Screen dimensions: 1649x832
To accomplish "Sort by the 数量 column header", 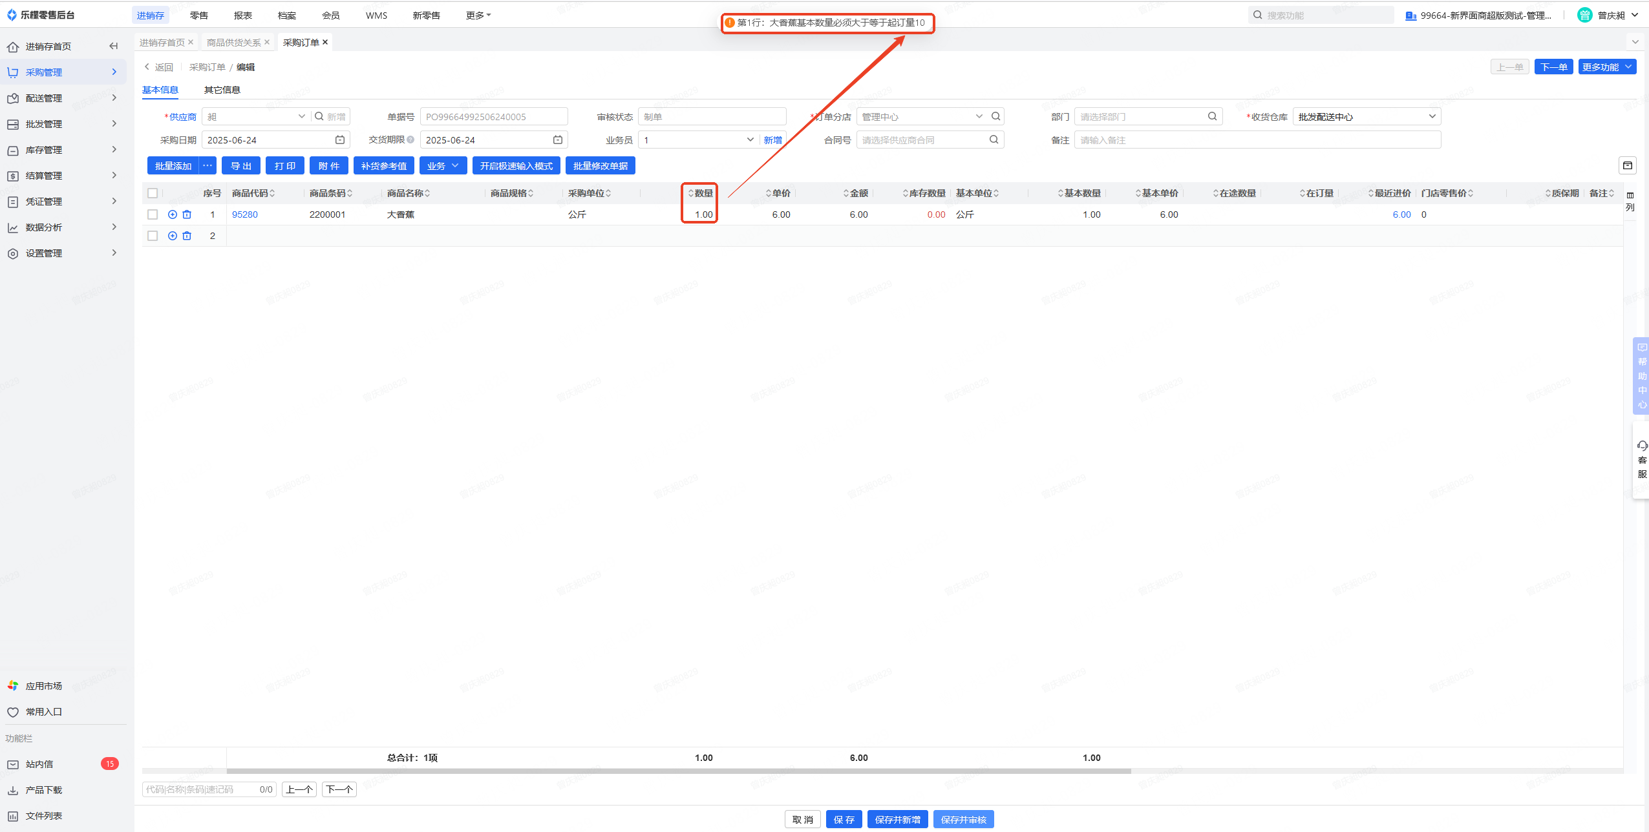I will click(x=700, y=193).
